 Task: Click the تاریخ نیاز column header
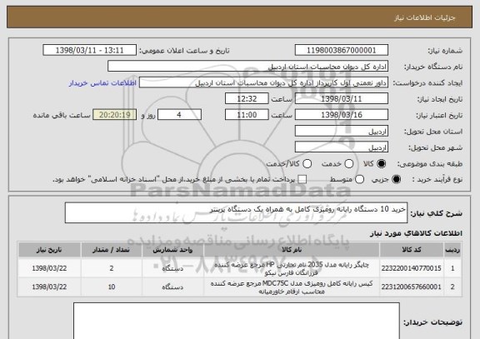(x=49, y=250)
